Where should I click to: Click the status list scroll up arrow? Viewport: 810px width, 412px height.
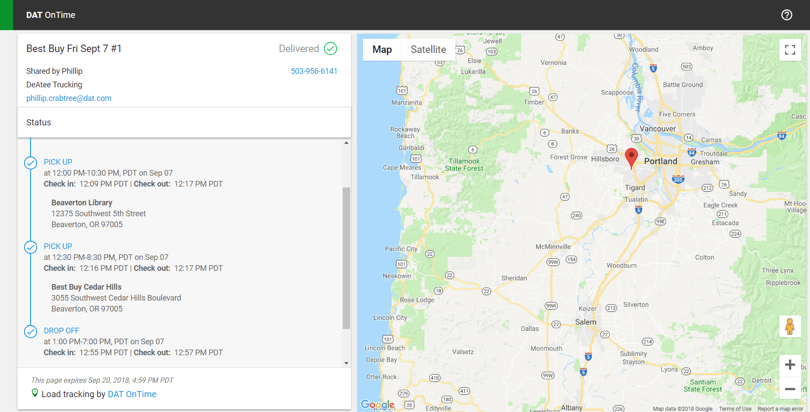pos(346,143)
